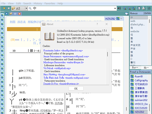Image resolution: width=152 pixels, height=114 pixels.
Task: Close the 中 tab with red X
Action: click(20, 14)
